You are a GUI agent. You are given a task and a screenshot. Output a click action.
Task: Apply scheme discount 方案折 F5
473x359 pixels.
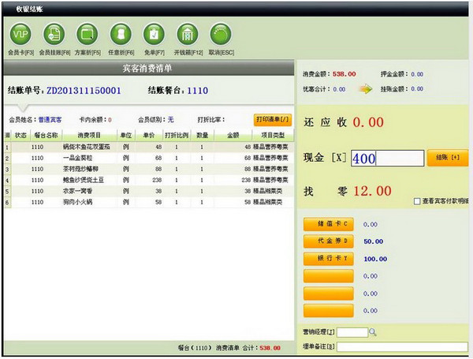pos(88,35)
